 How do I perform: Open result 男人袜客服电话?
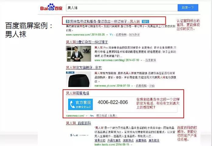click(78, 93)
